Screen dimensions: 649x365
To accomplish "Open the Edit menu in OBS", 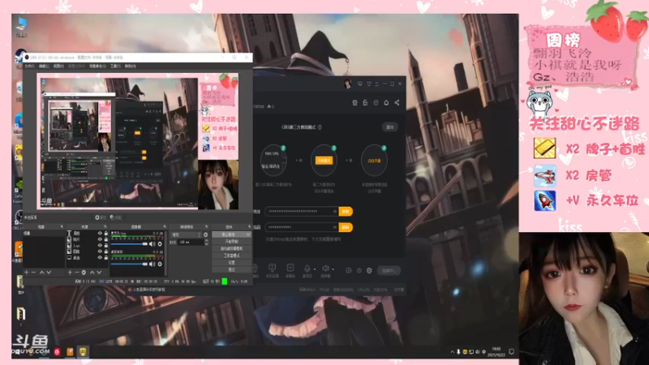I will [44, 67].
